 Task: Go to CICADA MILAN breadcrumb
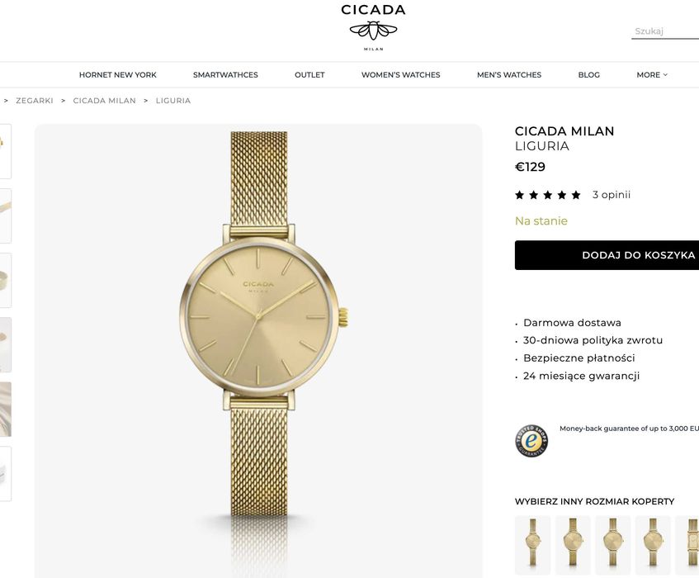click(x=104, y=101)
